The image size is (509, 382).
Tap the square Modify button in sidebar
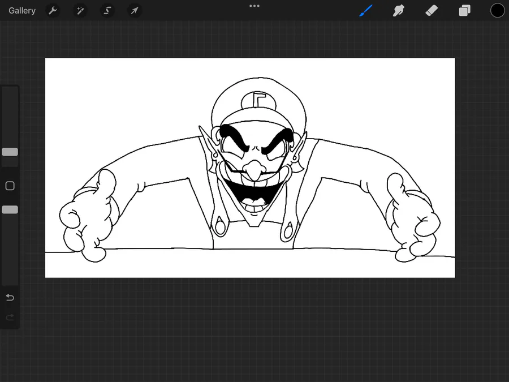click(10, 186)
